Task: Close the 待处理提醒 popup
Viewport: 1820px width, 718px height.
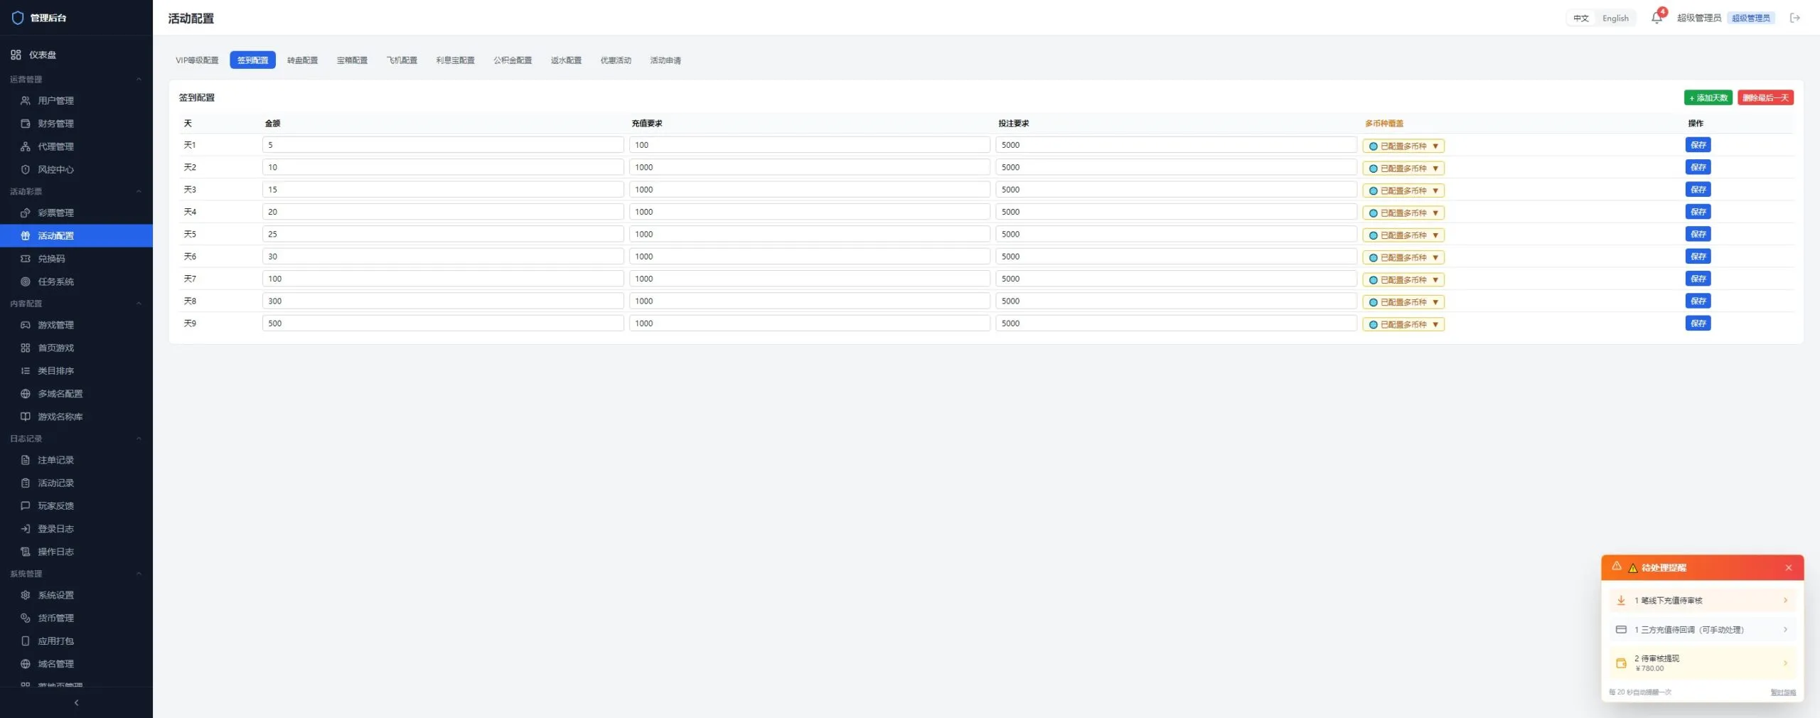Action: coord(1789,568)
